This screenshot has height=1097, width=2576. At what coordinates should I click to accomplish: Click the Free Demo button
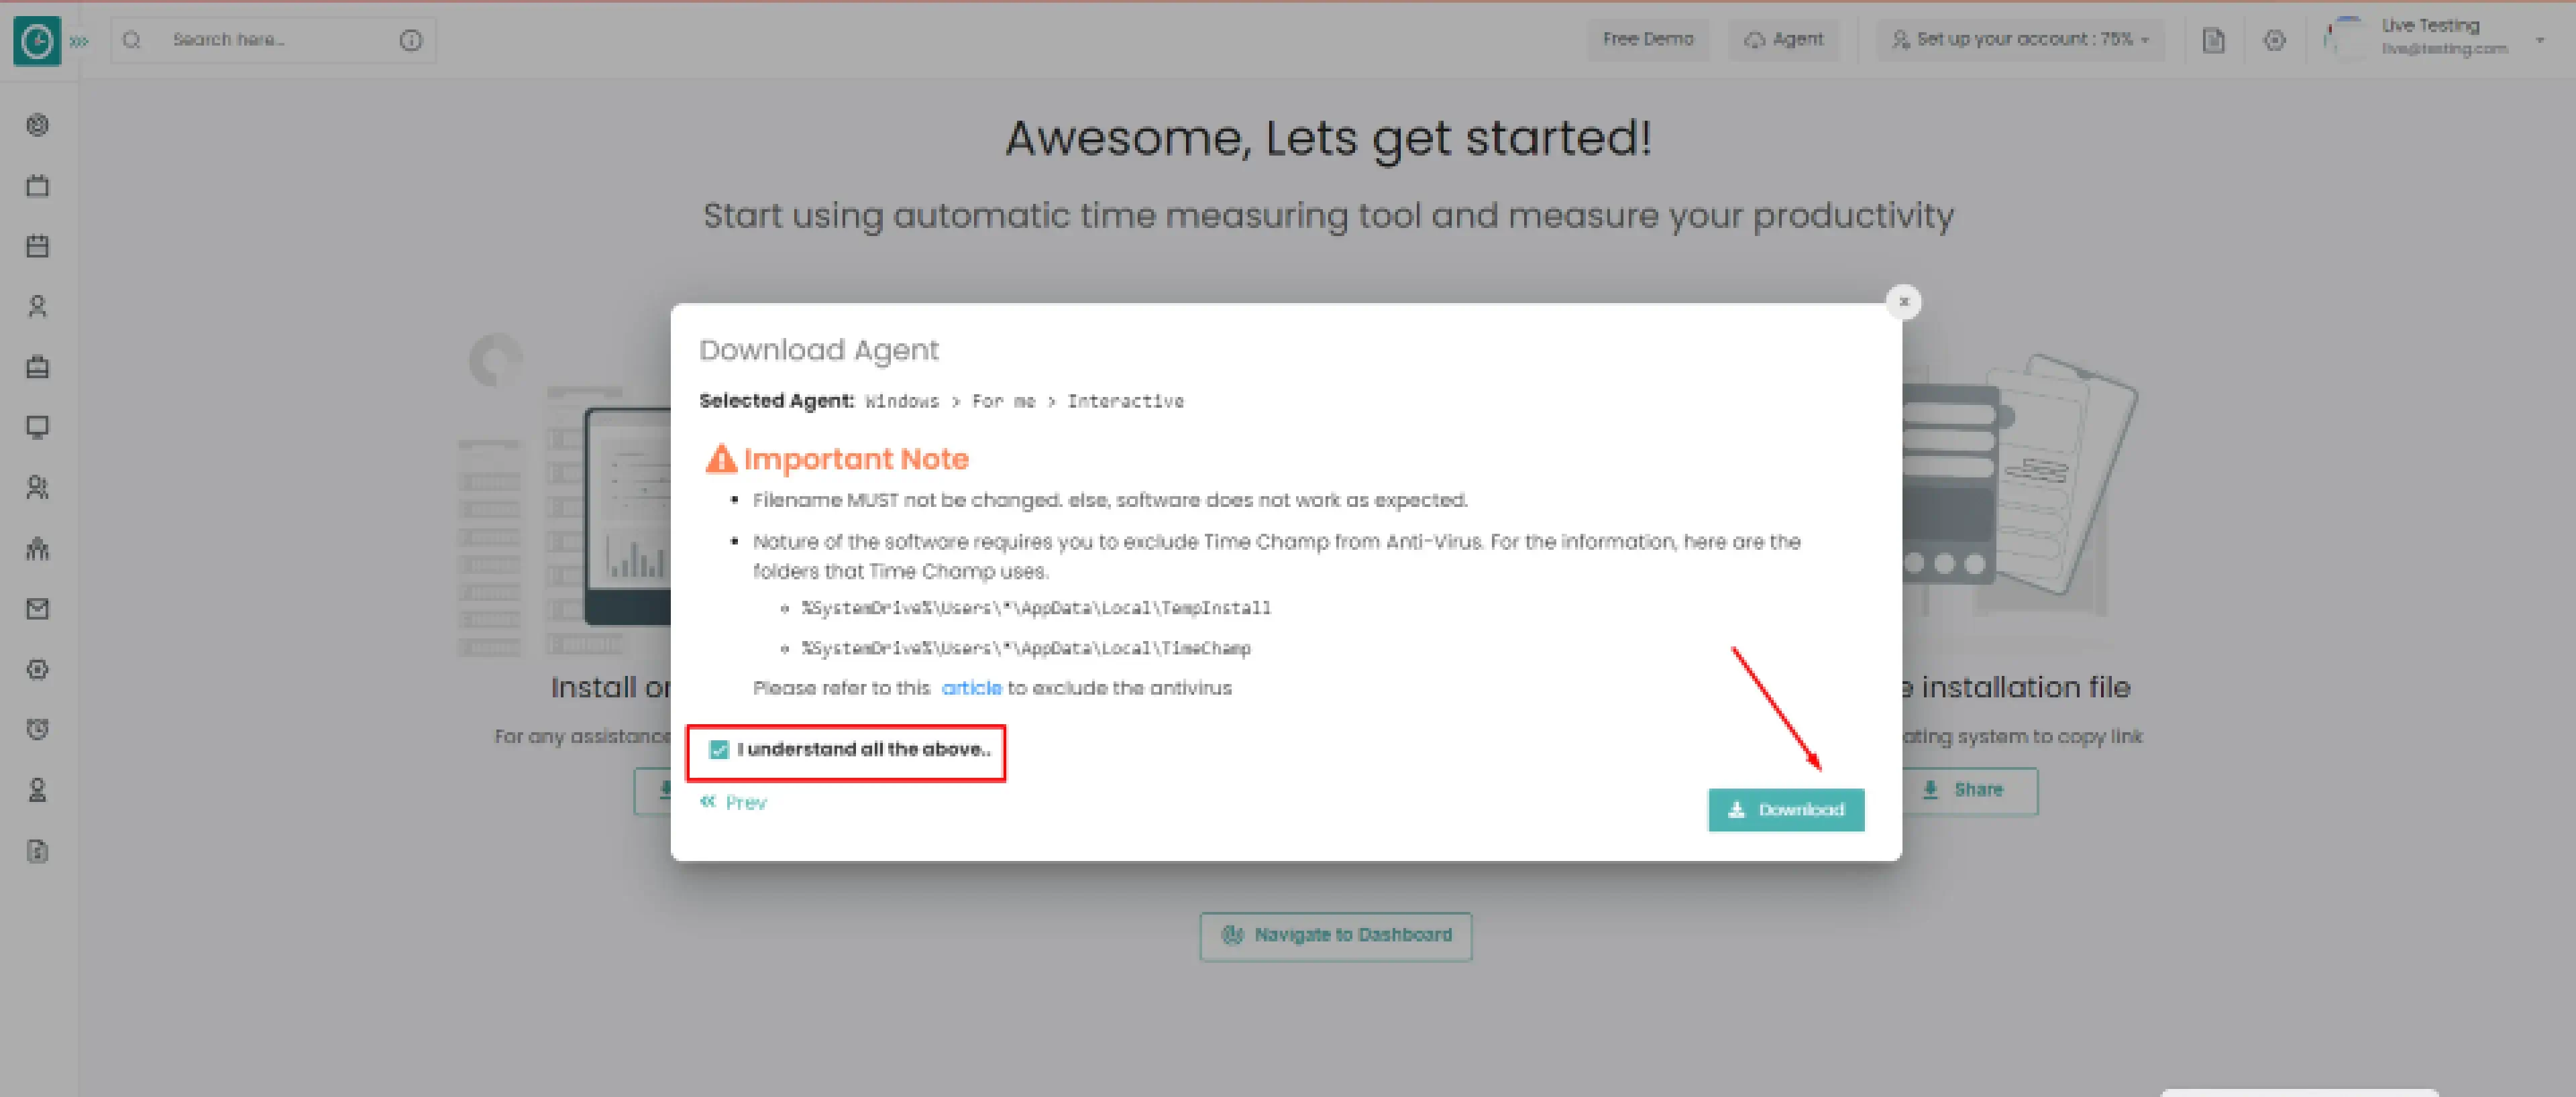coord(1647,40)
